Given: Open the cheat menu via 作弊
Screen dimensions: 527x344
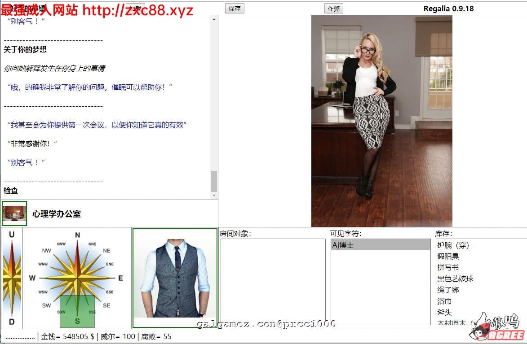Looking at the screenshot, I should (333, 8).
